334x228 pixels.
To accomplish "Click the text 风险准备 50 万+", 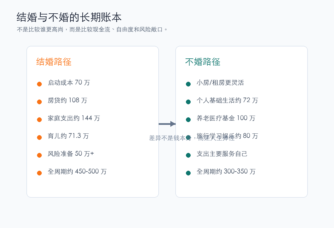I will (71, 154).
